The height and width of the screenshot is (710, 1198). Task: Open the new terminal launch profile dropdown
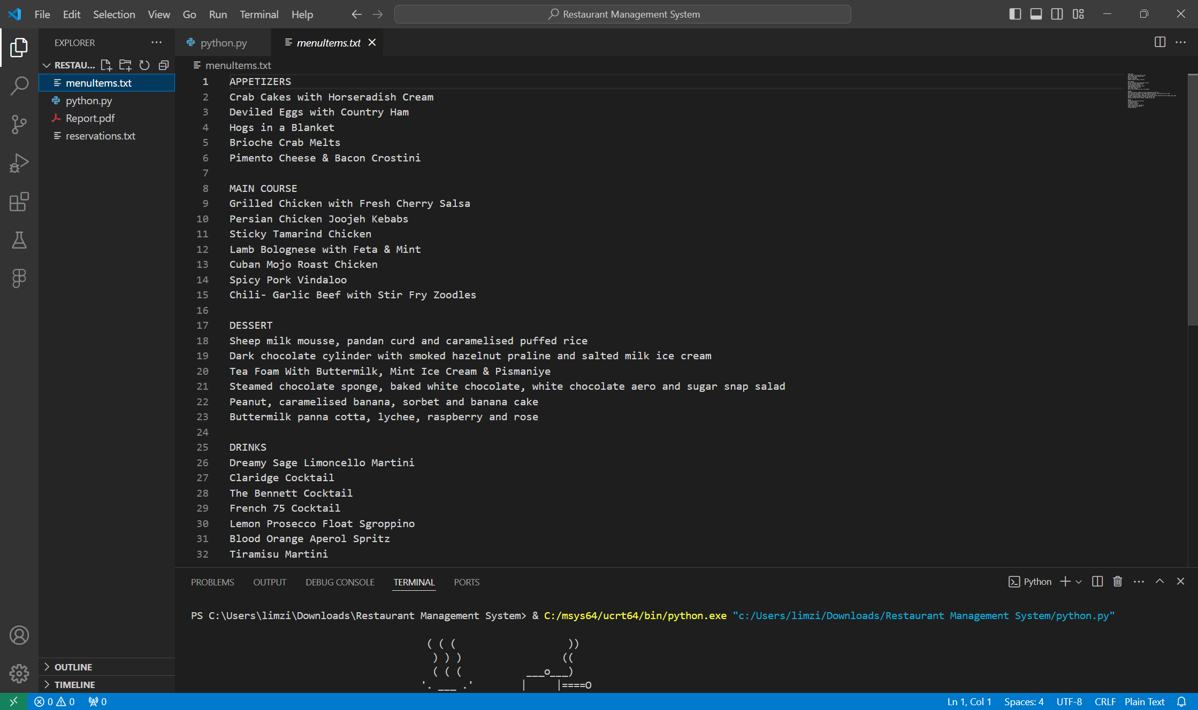(1079, 582)
